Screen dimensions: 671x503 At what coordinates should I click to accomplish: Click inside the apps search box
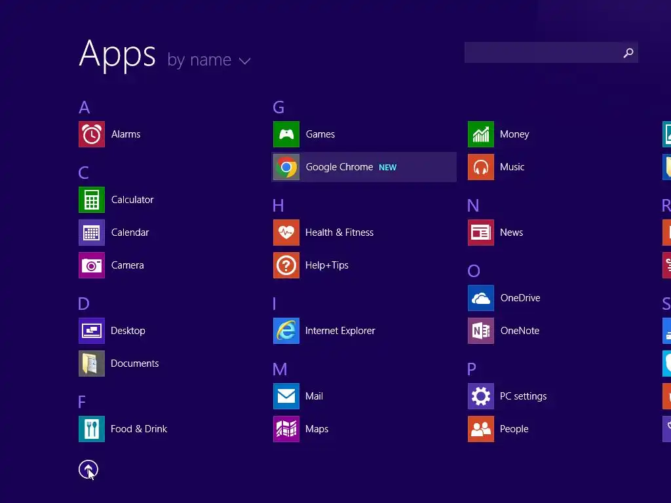tap(551, 52)
